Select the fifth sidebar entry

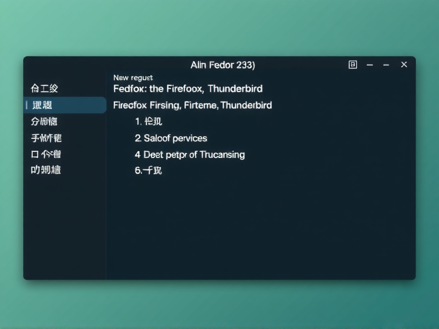coord(46,154)
